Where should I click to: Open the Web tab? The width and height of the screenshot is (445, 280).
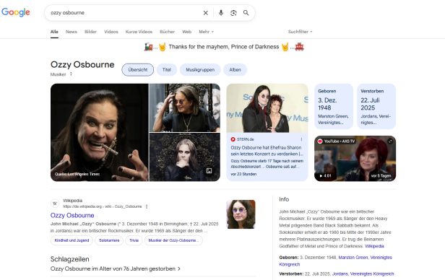click(186, 32)
